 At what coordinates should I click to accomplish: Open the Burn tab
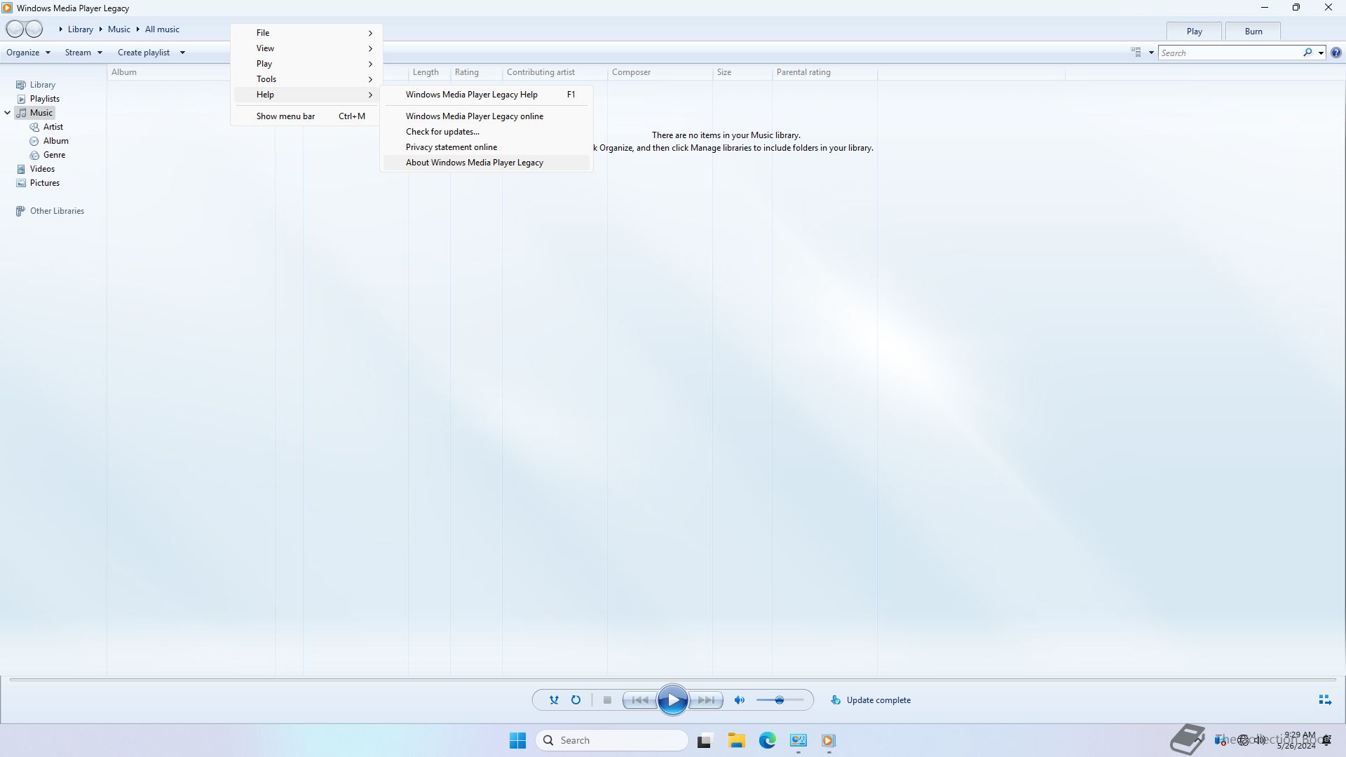(1253, 31)
